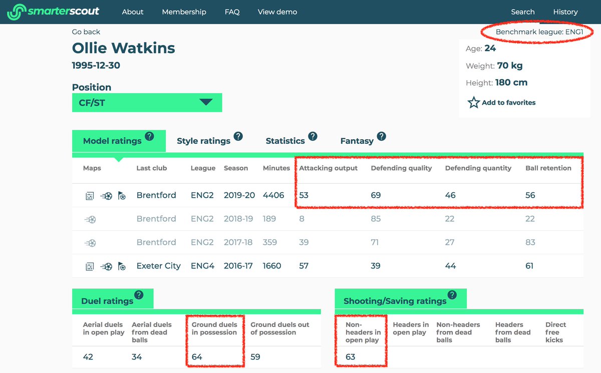
Task: Click the ENG4 league cell
Action: coord(202,266)
